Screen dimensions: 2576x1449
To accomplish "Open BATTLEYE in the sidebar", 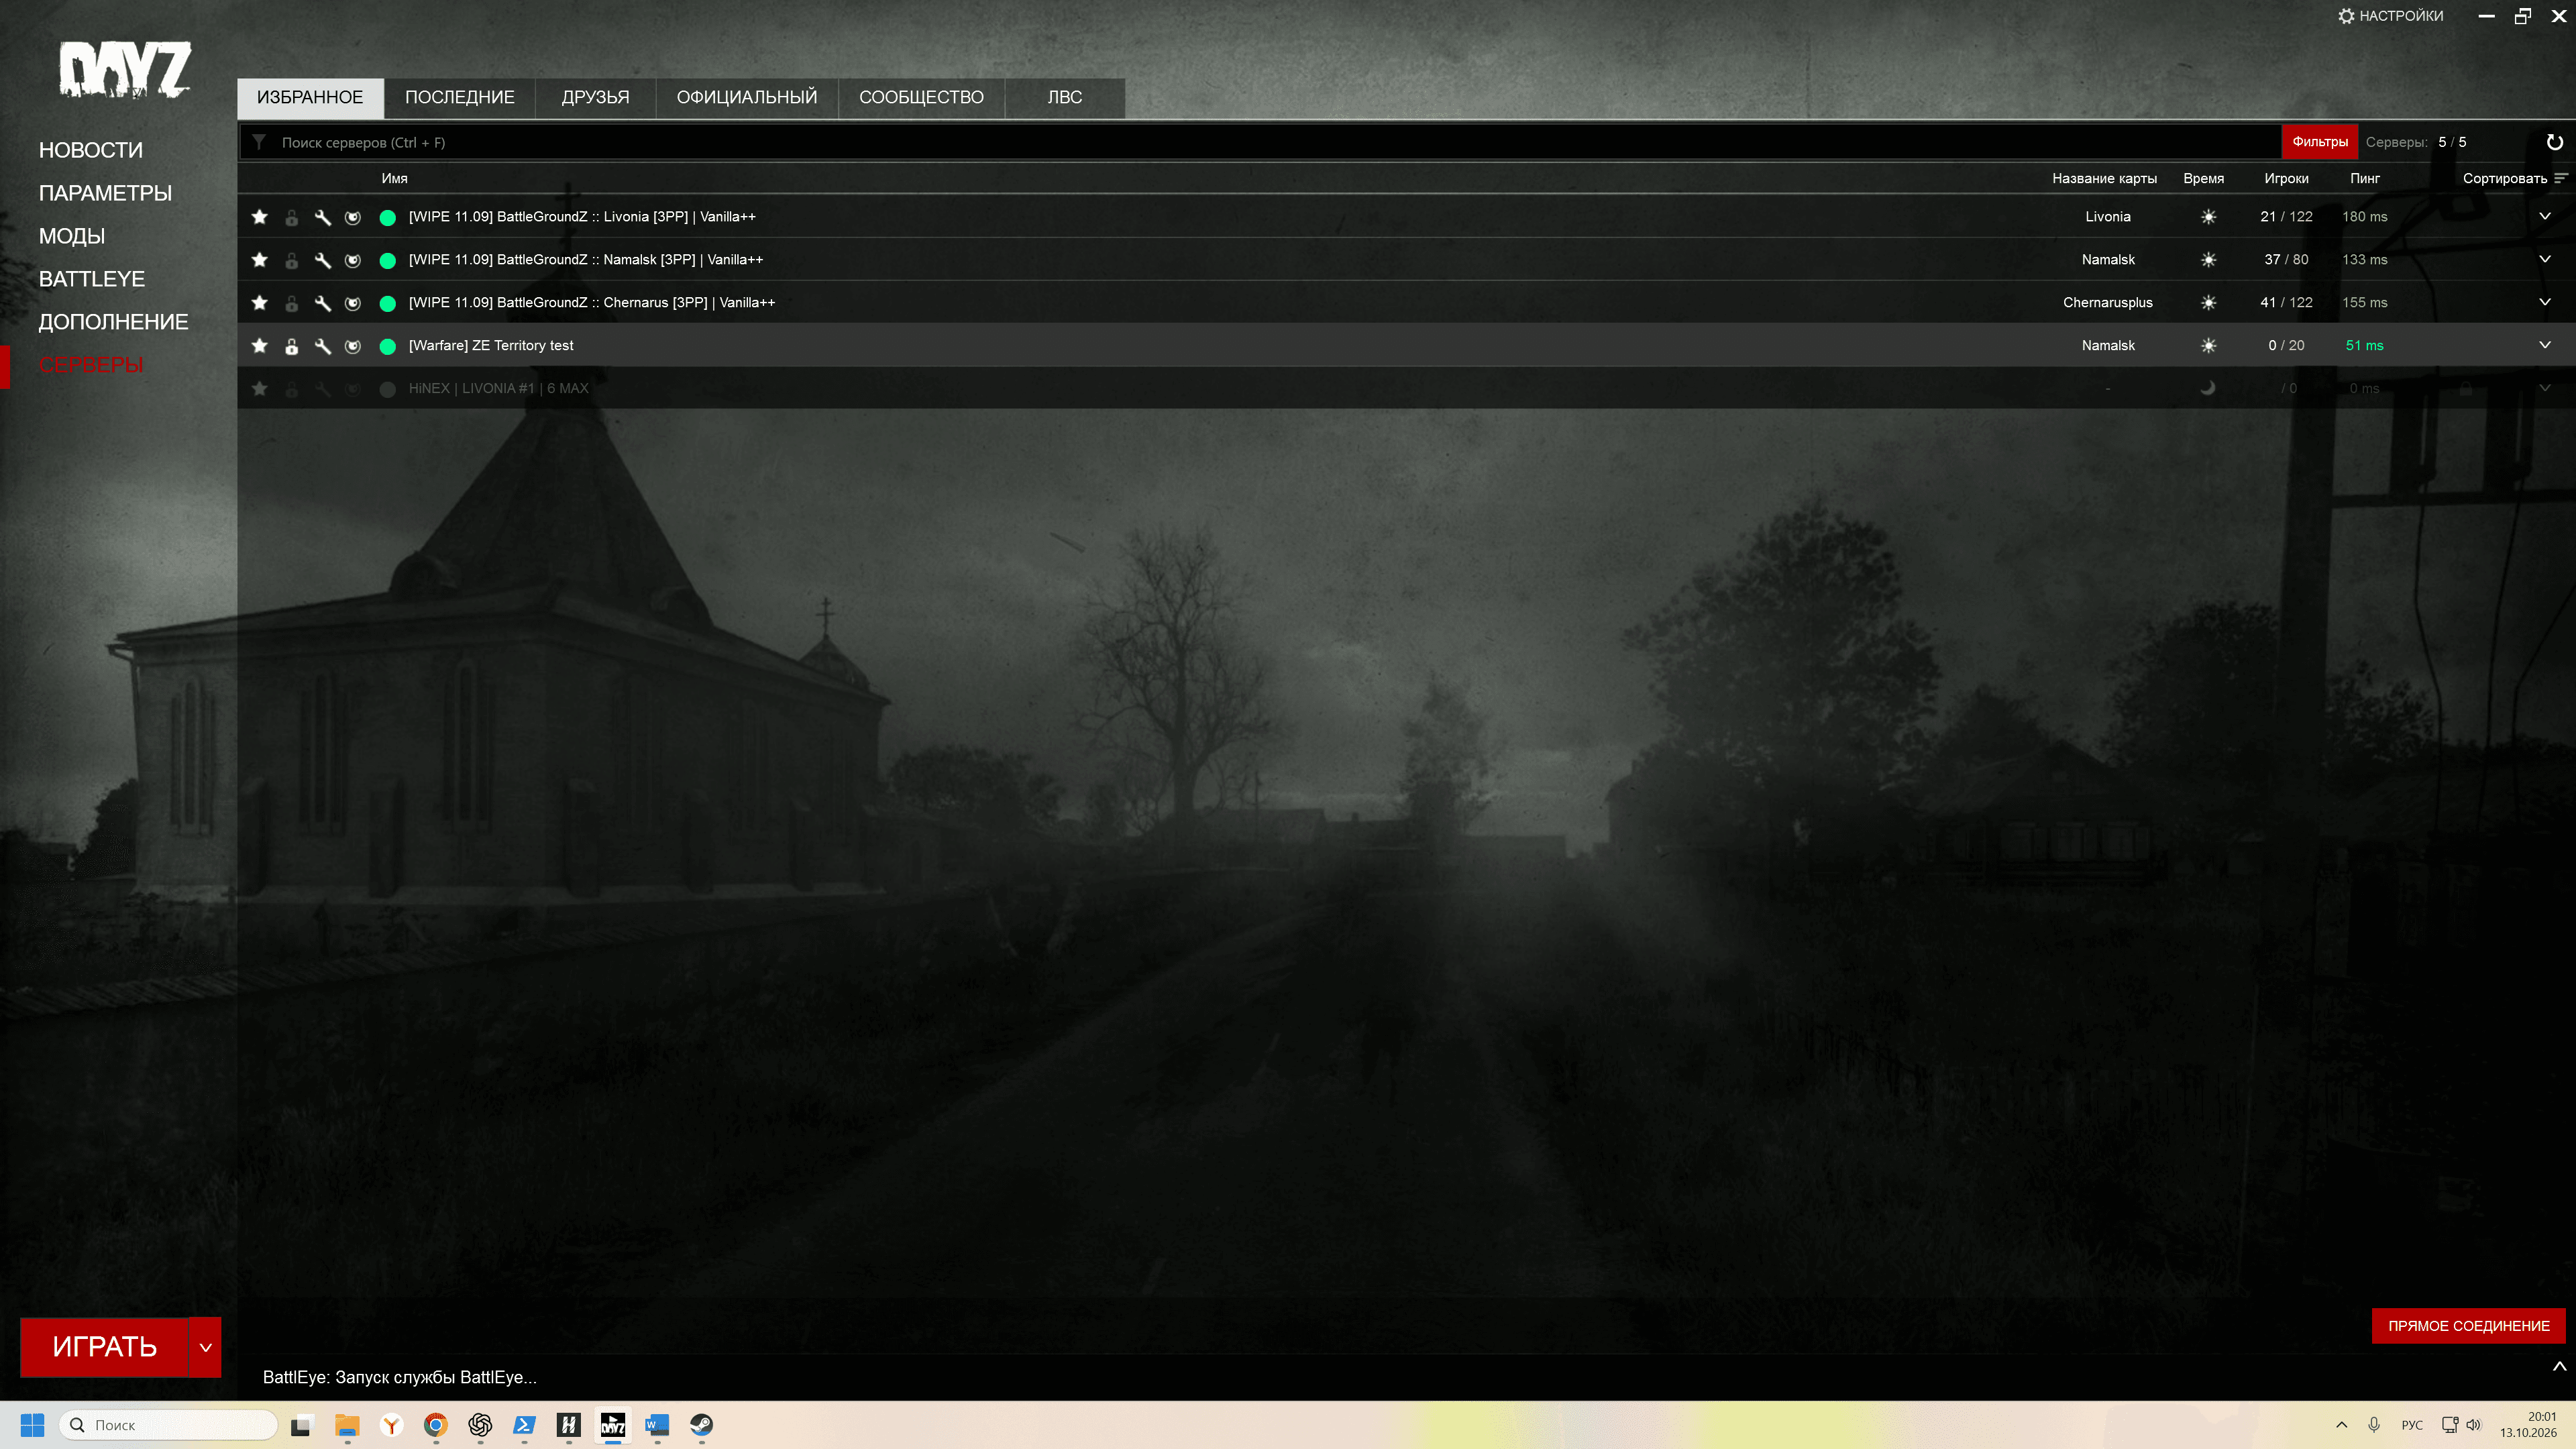I will [x=92, y=279].
